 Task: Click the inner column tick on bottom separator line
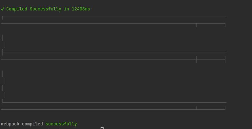click(x=196, y=108)
